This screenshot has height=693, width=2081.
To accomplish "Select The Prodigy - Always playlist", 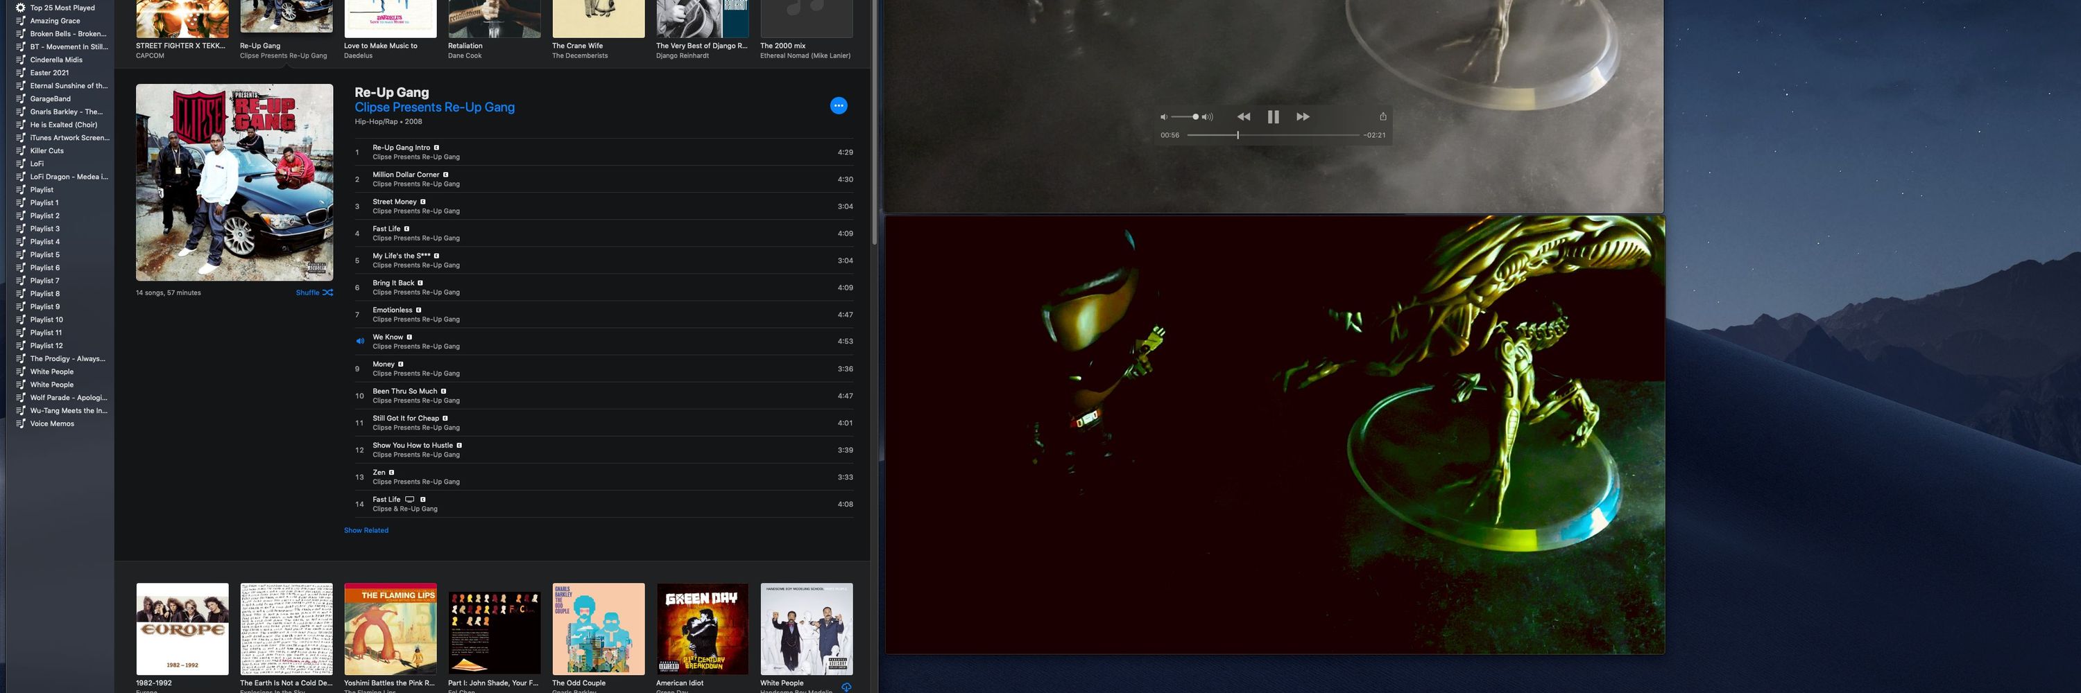I will pos(68,358).
